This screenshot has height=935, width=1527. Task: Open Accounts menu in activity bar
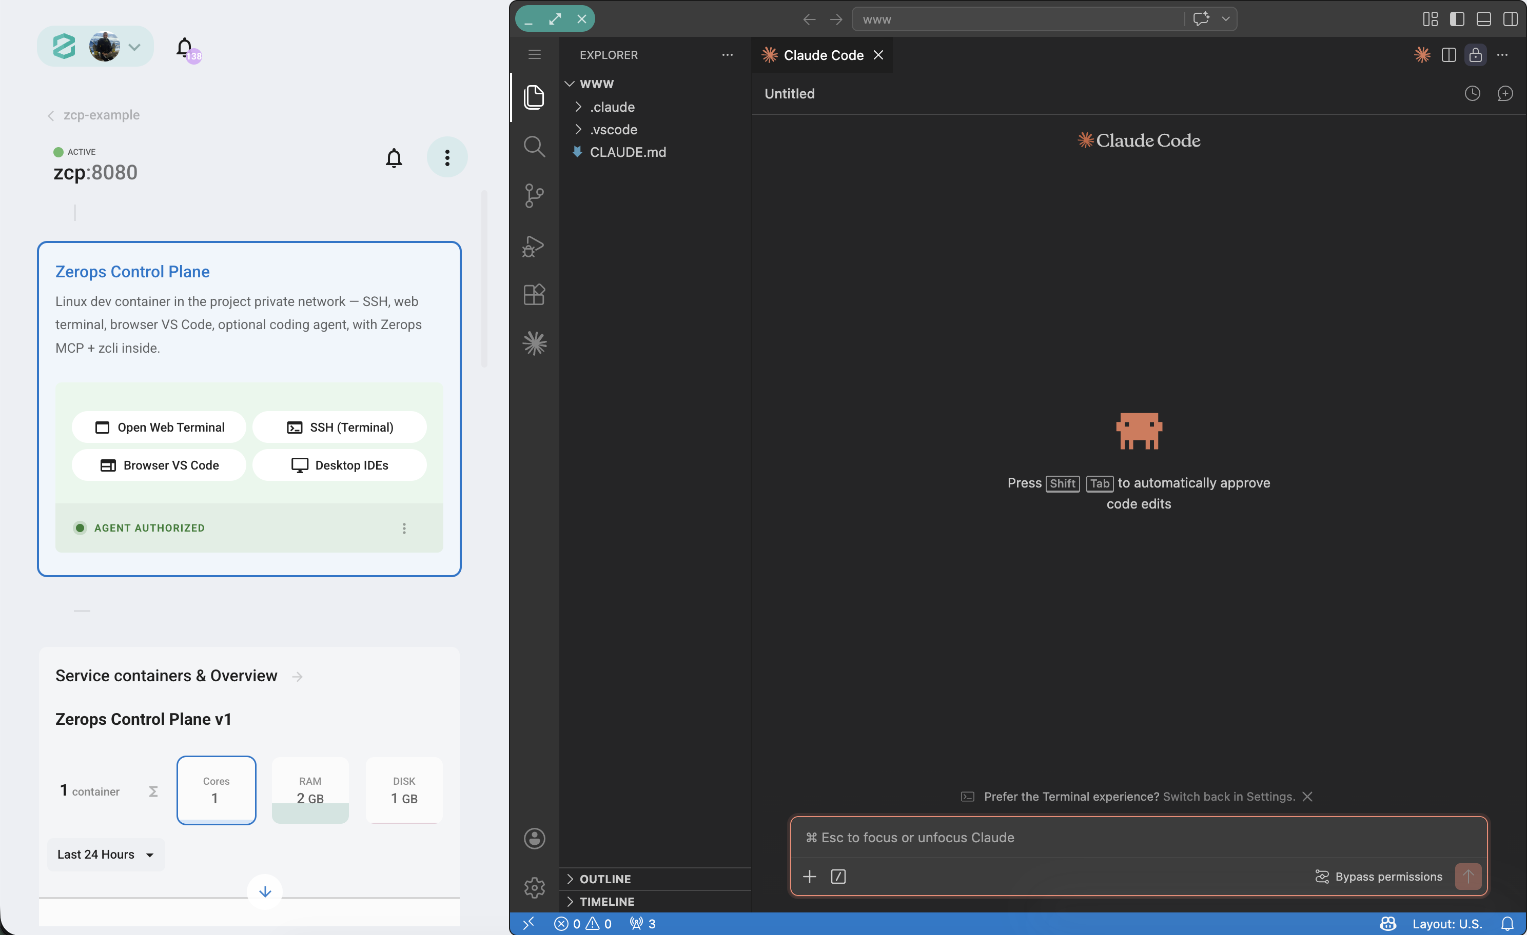point(534,839)
